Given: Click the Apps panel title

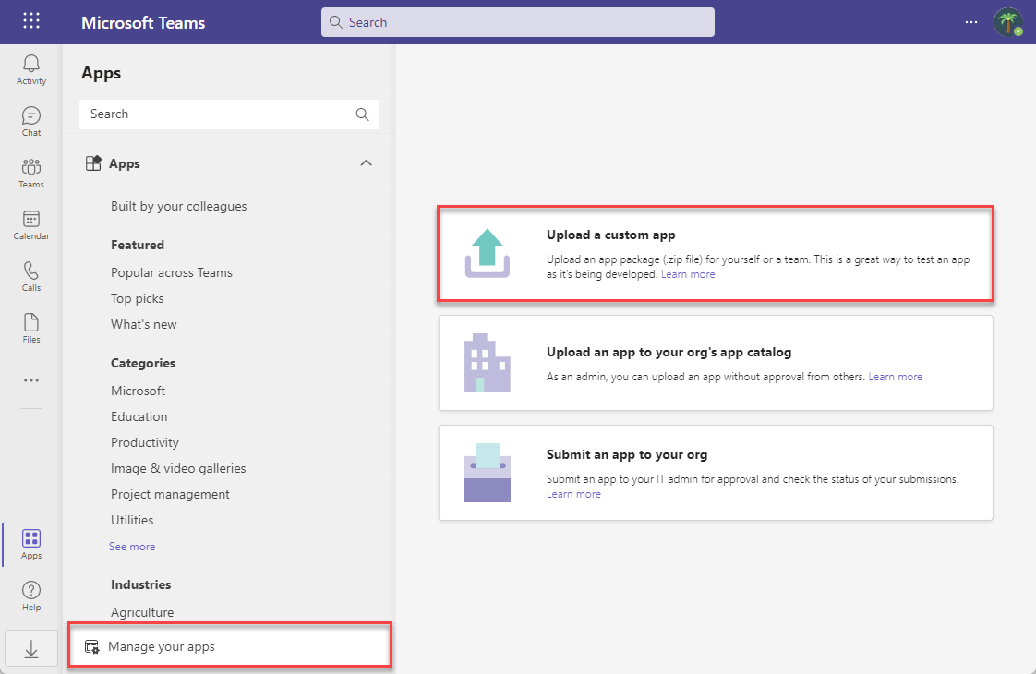Looking at the screenshot, I should tap(101, 73).
